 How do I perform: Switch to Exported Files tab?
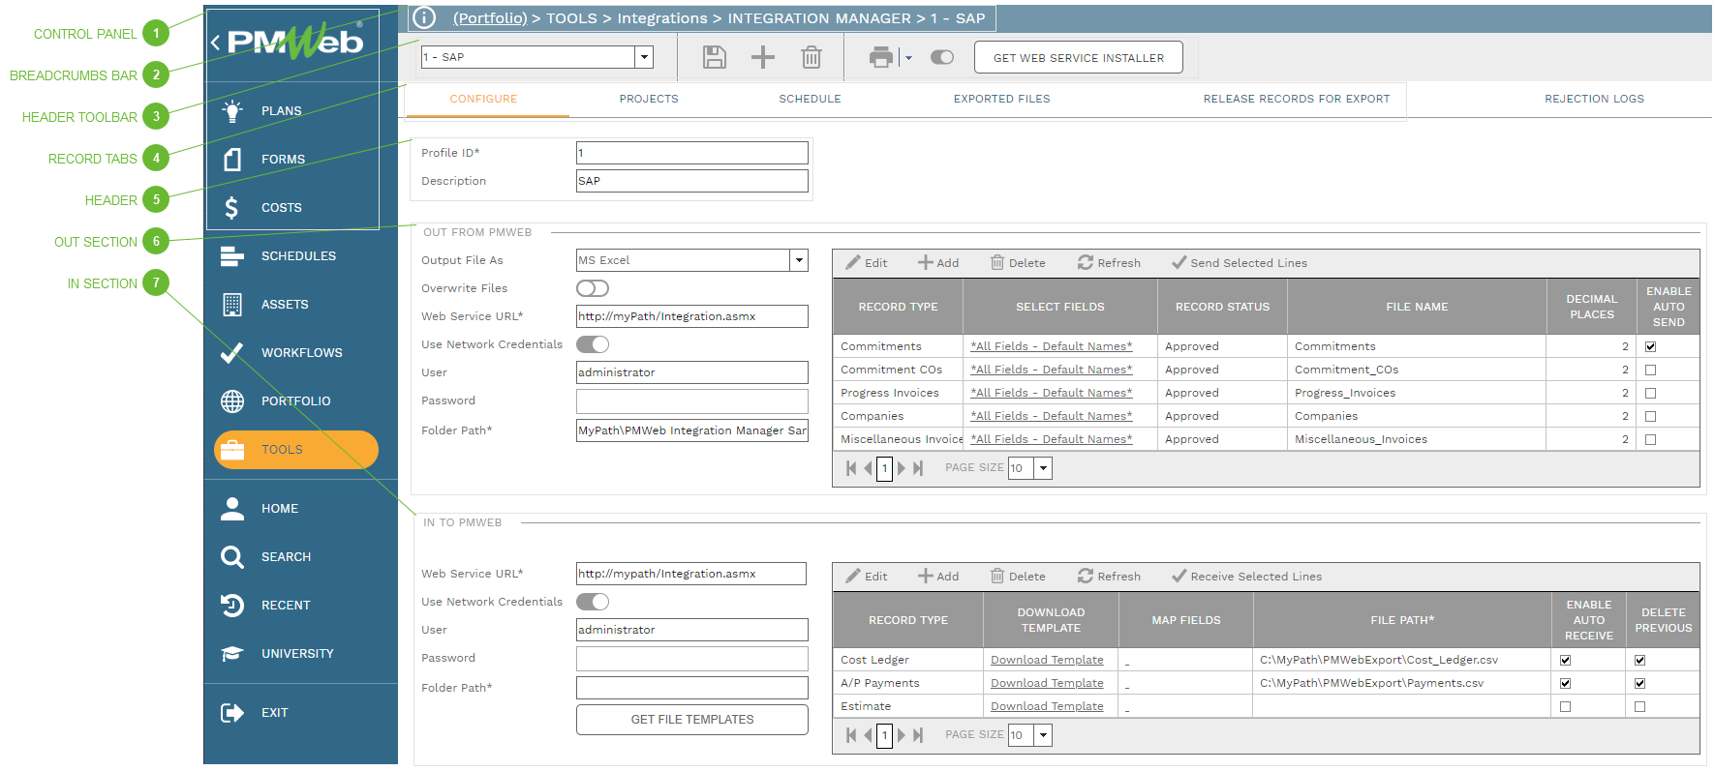[x=1001, y=99]
